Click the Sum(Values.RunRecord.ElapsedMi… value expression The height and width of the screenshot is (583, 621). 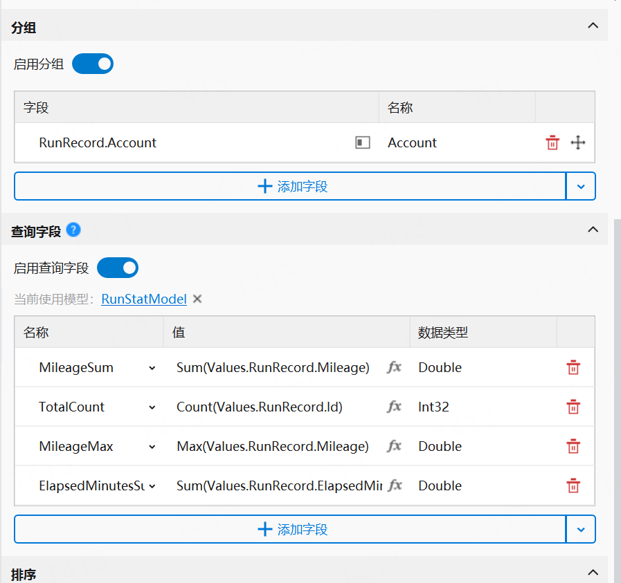coord(279,485)
